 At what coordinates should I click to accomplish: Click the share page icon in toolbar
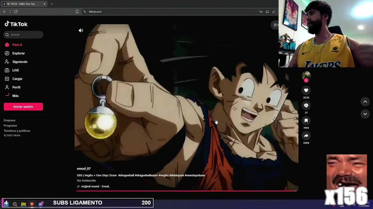pyautogui.click(x=274, y=12)
